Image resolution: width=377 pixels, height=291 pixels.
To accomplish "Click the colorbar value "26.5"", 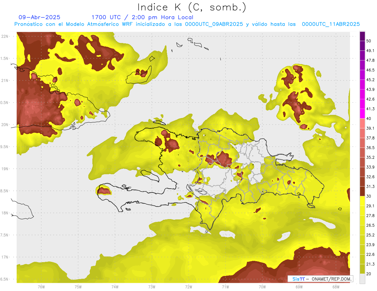I will pos(370,225).
